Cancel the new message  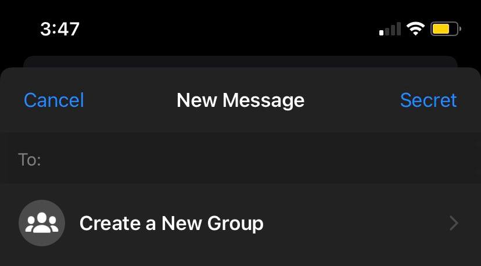(x=54, y=100)
